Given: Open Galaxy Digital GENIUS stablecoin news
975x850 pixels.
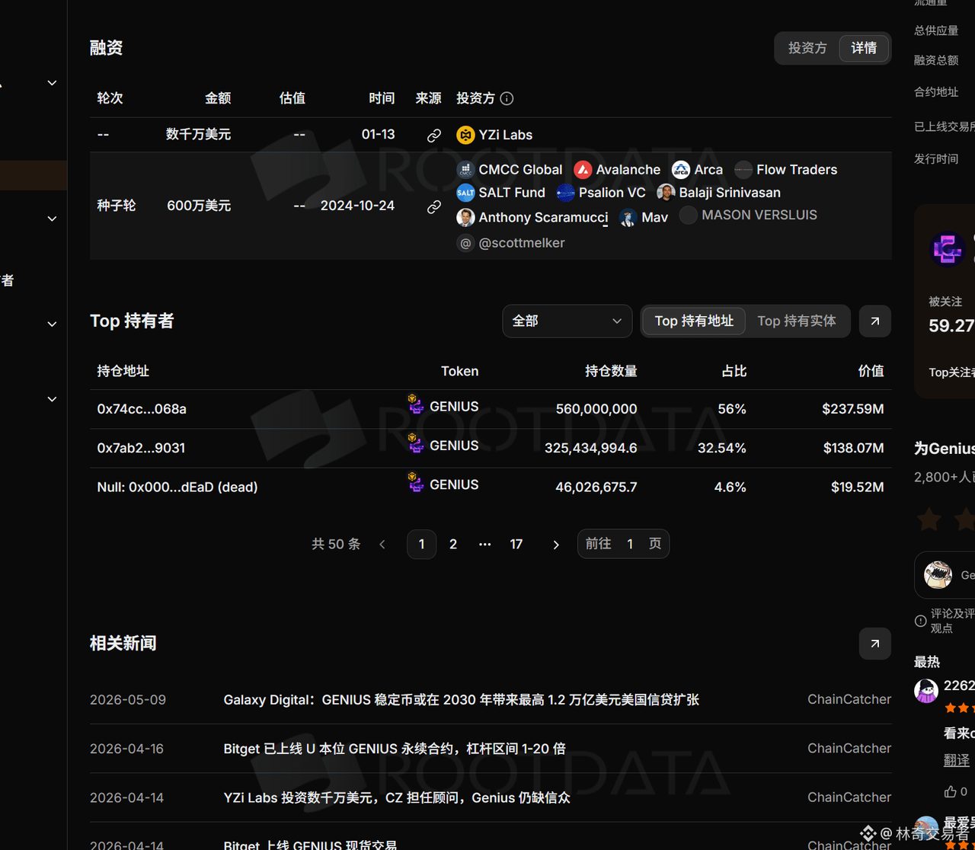Looking at the screenshot, I should click(462, 700).
